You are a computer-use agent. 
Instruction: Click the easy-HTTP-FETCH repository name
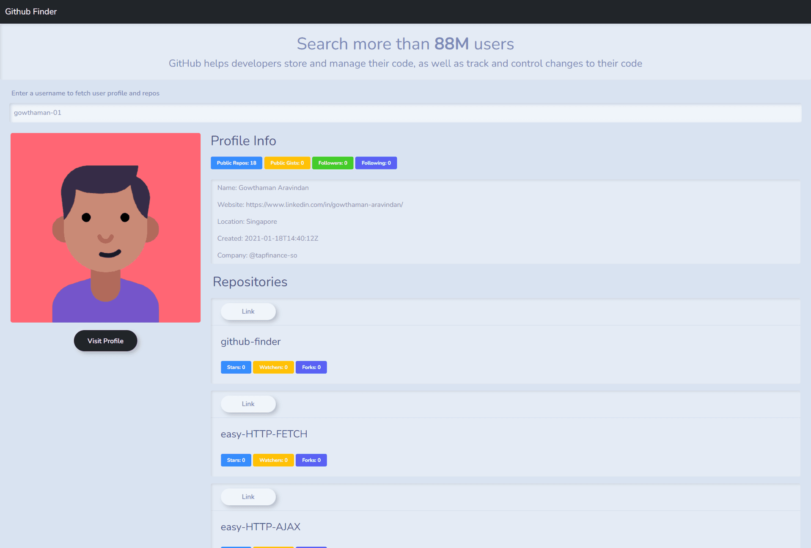point(264,434)
